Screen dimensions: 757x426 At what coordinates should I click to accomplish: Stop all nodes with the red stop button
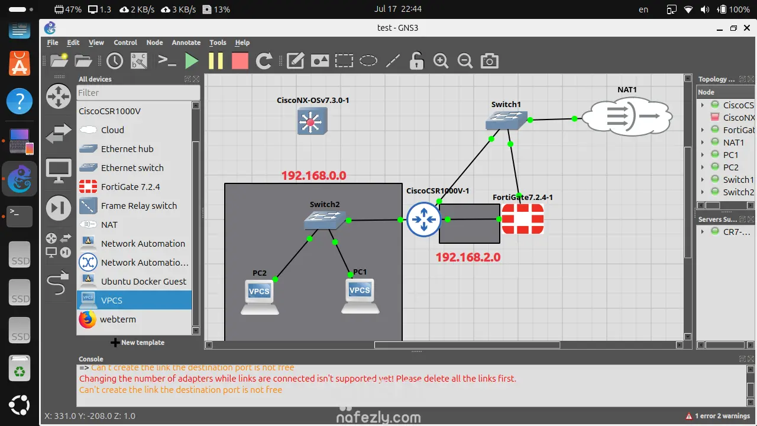pyautogui.click(x=240, y=60)
